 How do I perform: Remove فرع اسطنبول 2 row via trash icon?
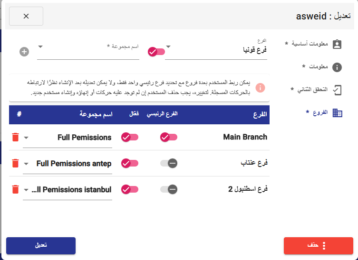(x=15, y=189)
